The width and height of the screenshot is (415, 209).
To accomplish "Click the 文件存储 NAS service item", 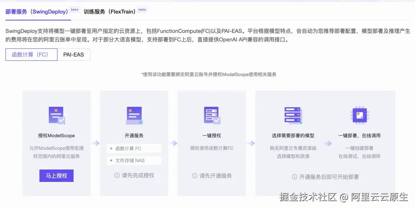I will coord(134,160).
